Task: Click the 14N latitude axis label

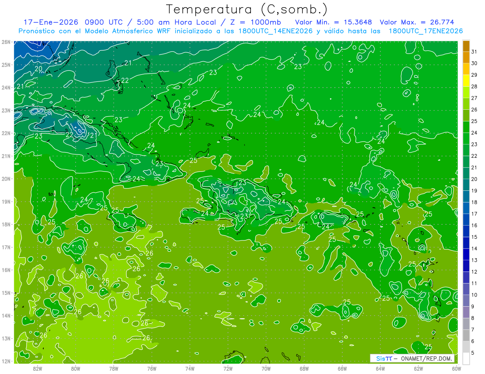Action: tap(6, 315)
